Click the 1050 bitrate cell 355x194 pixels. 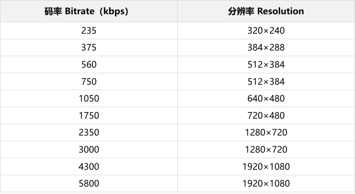point(89,98)
